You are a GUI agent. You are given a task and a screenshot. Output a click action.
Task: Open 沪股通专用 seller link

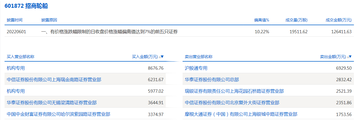coord(196,68)
